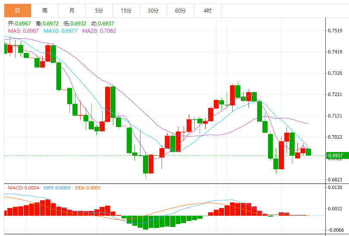349x236 pixels.
Task: Click the lowest MACD green histogram bar
Action: click(146, 222)
